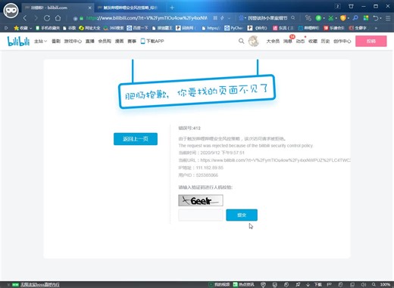Screen dimensions: 394x288
Task: Open 热点资讯 in the status bar
Action: (244, 284)
